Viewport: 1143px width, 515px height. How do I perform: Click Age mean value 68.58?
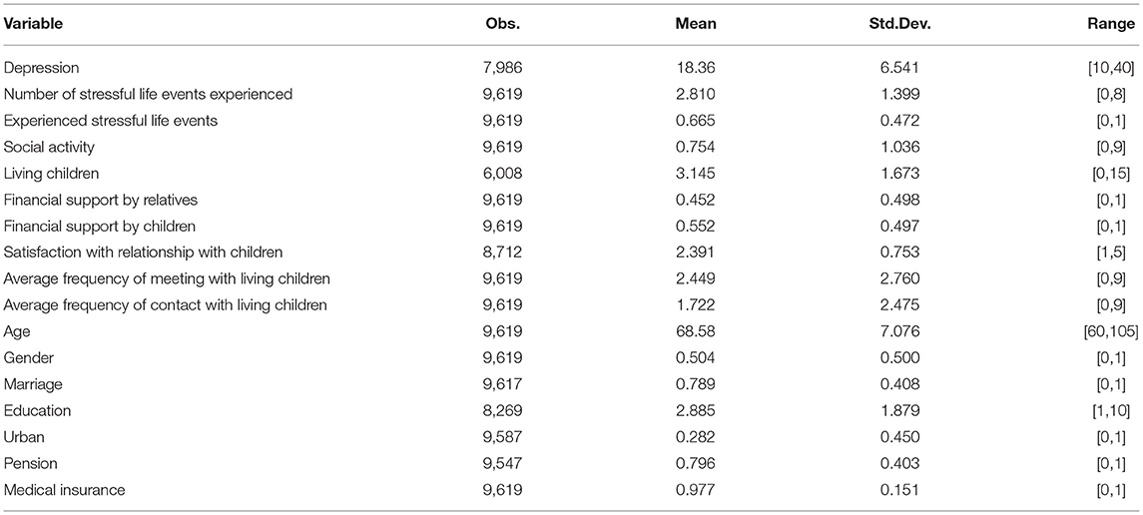699,331
